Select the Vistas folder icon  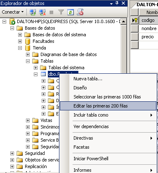(35, 120)
